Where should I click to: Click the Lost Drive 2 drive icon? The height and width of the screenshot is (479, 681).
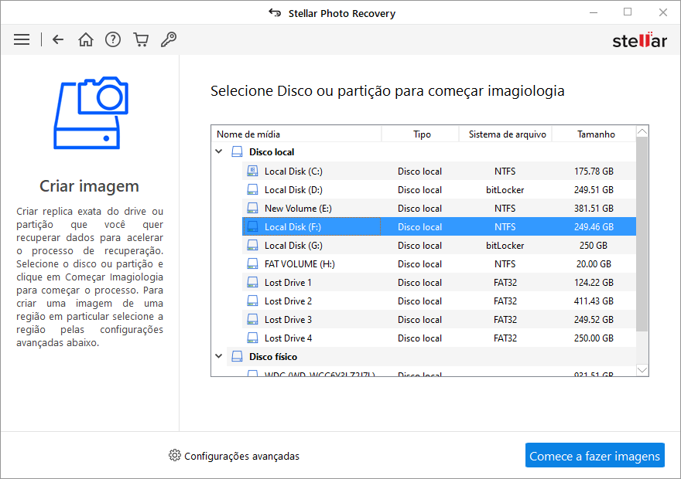(x=252, y=301)
